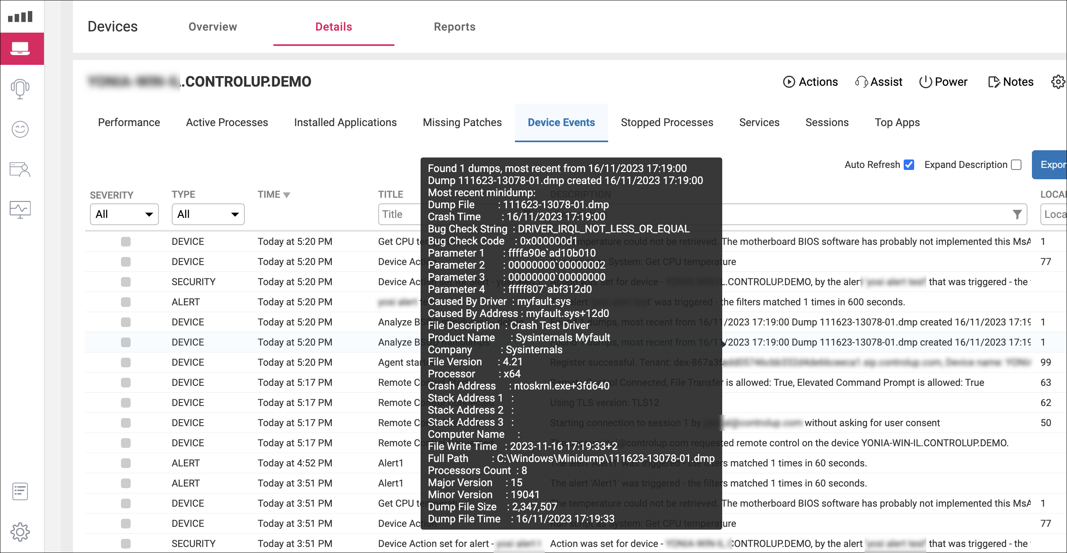Click the device settings gear at top right
The height and width of the screenshot is (553, 1067).
click(x=1058, y=82)
